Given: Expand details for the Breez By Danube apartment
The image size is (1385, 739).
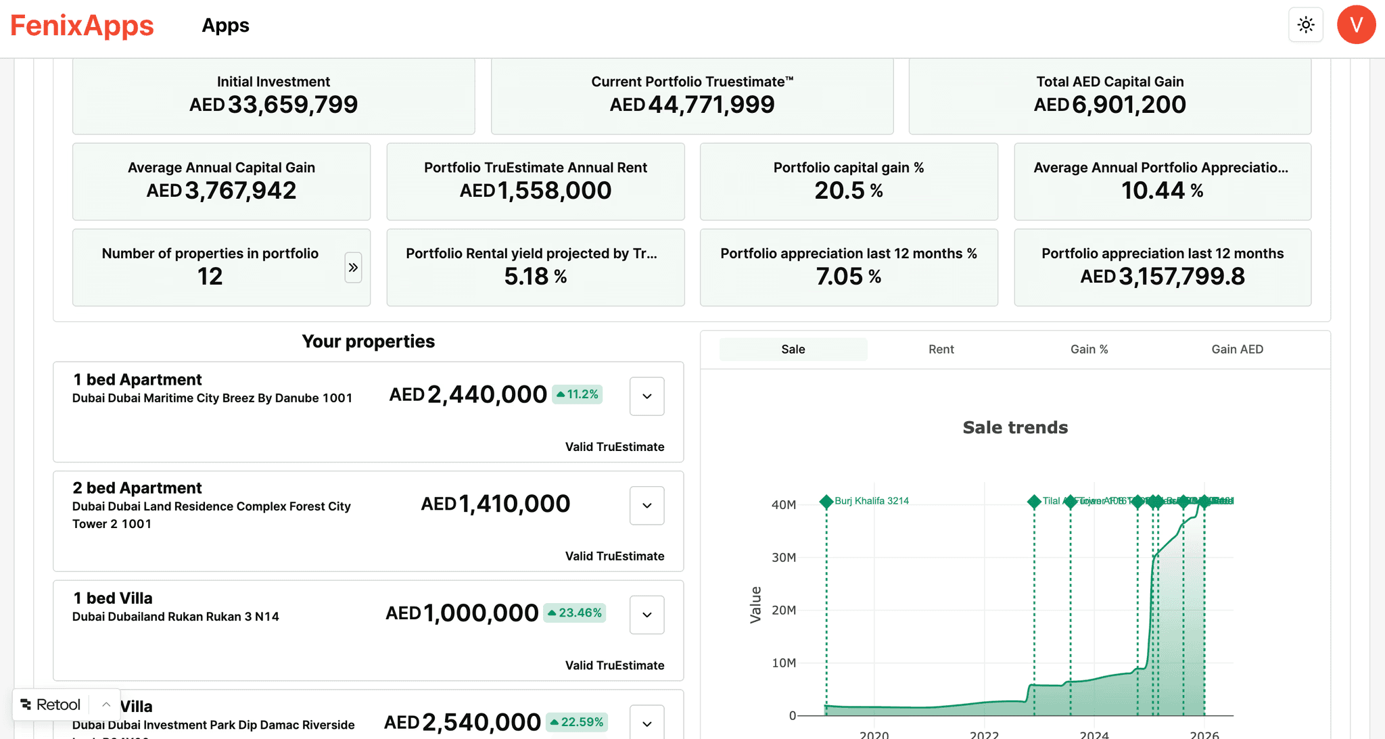Looking at the screenshot, I should 647,396.
